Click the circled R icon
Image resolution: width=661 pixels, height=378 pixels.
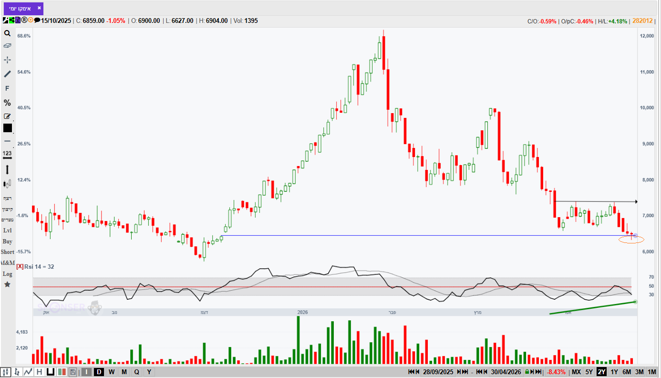(24, 20)
